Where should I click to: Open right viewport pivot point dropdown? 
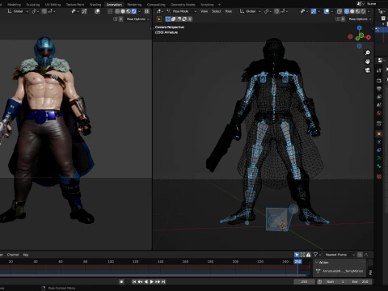(x=268, y=11)
